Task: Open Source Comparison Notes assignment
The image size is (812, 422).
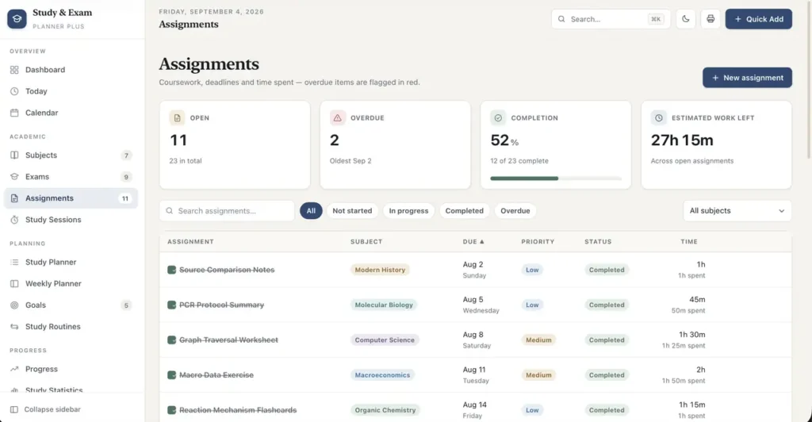Action: tap(227, 270)
